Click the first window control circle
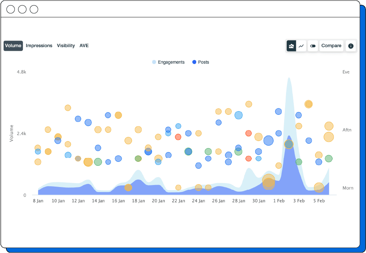The image size is (366, 253). pyautogui.click(x=11, y=9)
